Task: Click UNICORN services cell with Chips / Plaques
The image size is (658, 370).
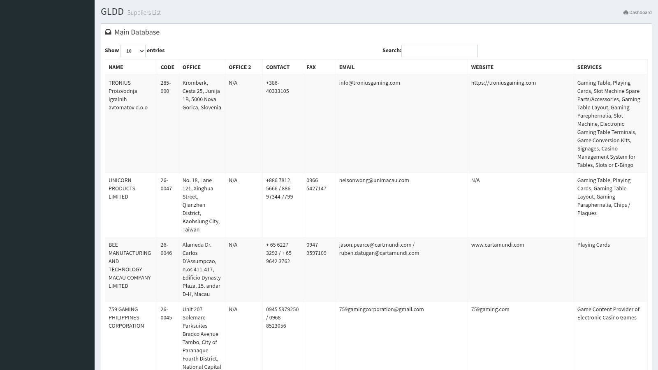Action: tap(611, 205)
